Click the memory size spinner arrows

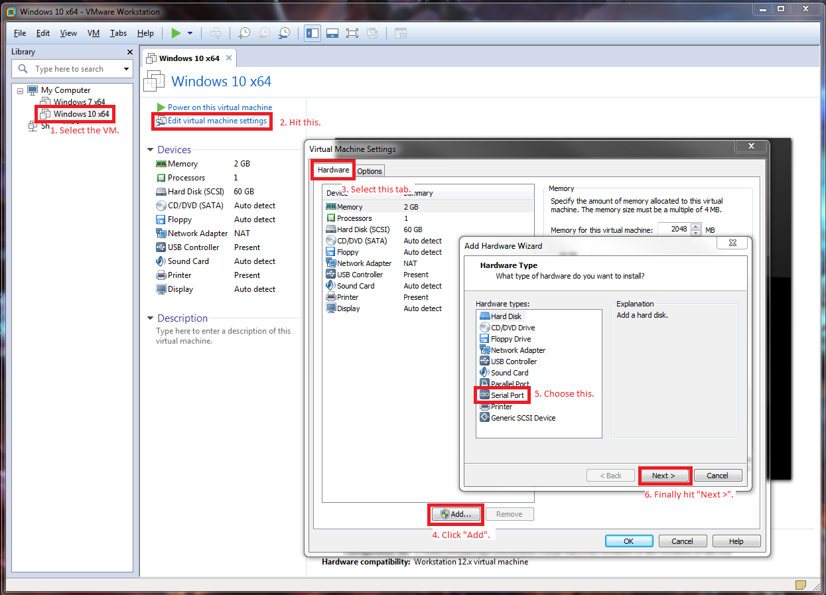[x=696, y=230]
